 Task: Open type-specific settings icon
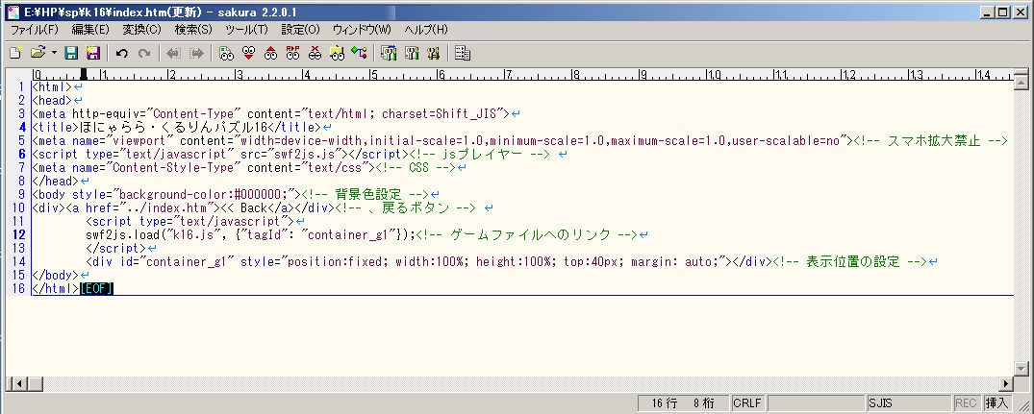click(x=412, y=54)
